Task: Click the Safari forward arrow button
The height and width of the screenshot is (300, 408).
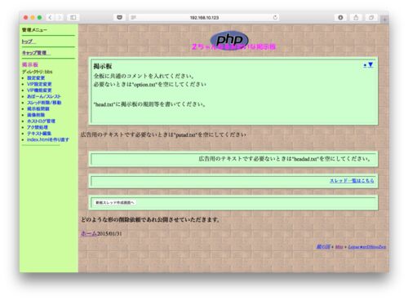Action: tap(60, 17)
